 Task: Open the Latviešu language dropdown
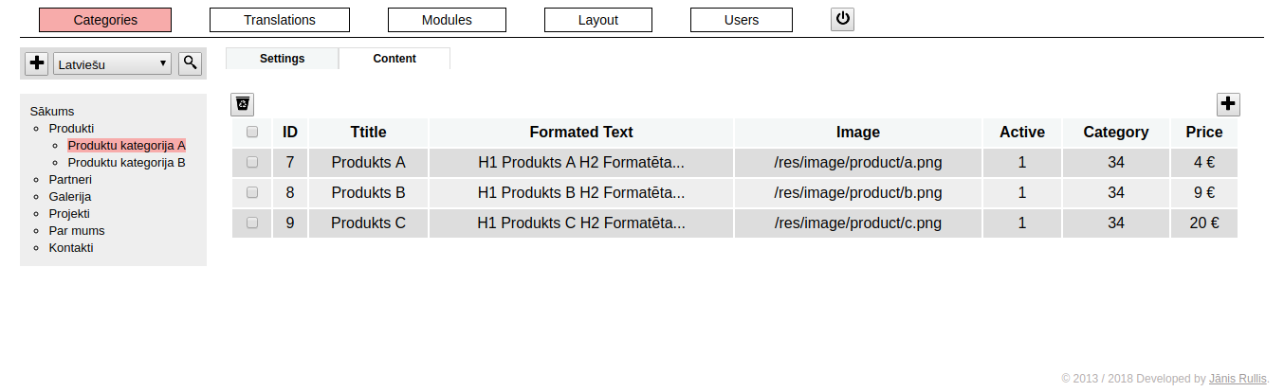[x=113, y=64]
